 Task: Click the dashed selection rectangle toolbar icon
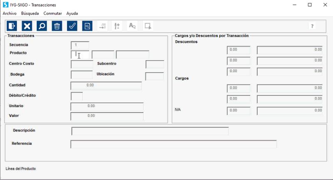(148, 26)
